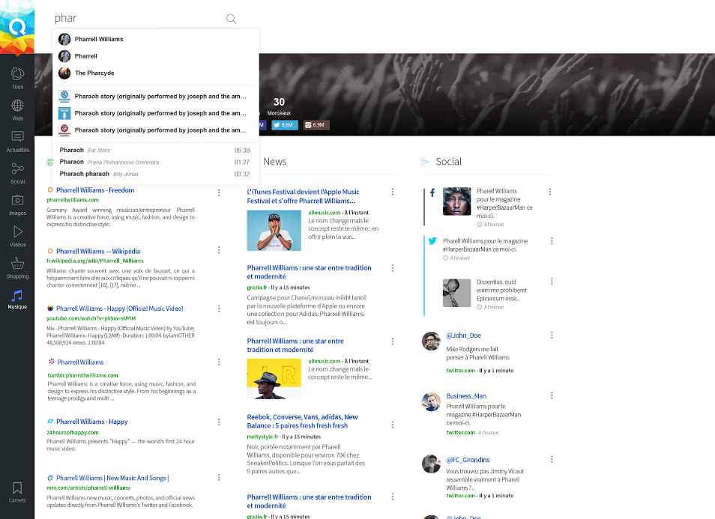Pick The Pharcyde suggestion

(94, 73)
